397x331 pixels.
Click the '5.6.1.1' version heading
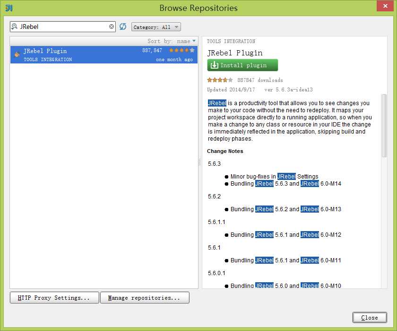point(216,222)
